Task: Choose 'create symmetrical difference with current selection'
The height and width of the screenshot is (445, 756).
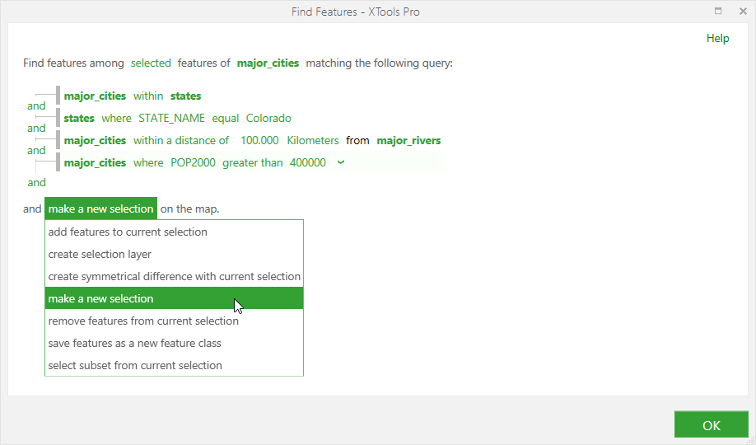Action: point(174,276)
